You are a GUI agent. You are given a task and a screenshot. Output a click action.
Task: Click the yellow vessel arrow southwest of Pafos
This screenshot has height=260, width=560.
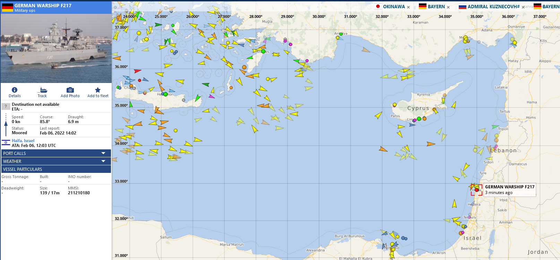click(x=378, y=115)
